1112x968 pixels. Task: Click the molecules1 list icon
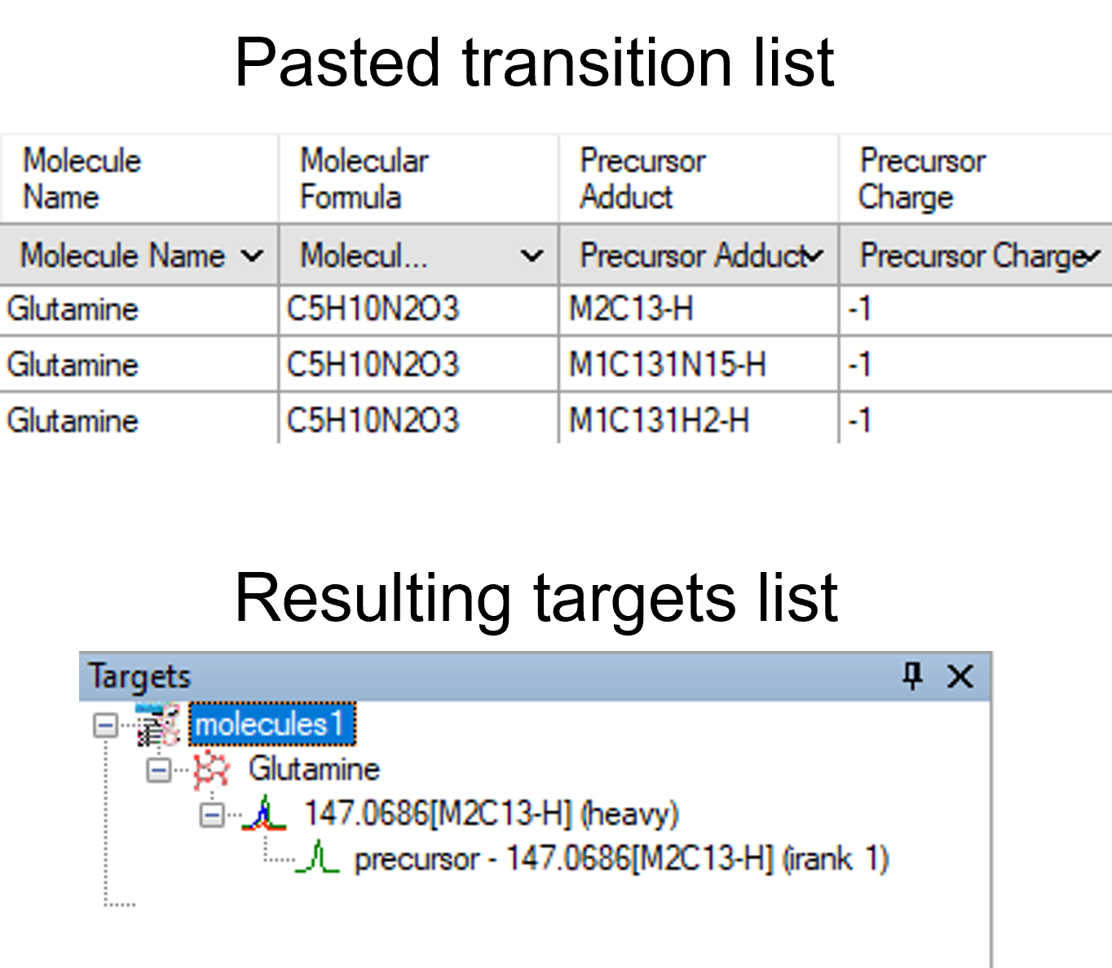(158, 725)
